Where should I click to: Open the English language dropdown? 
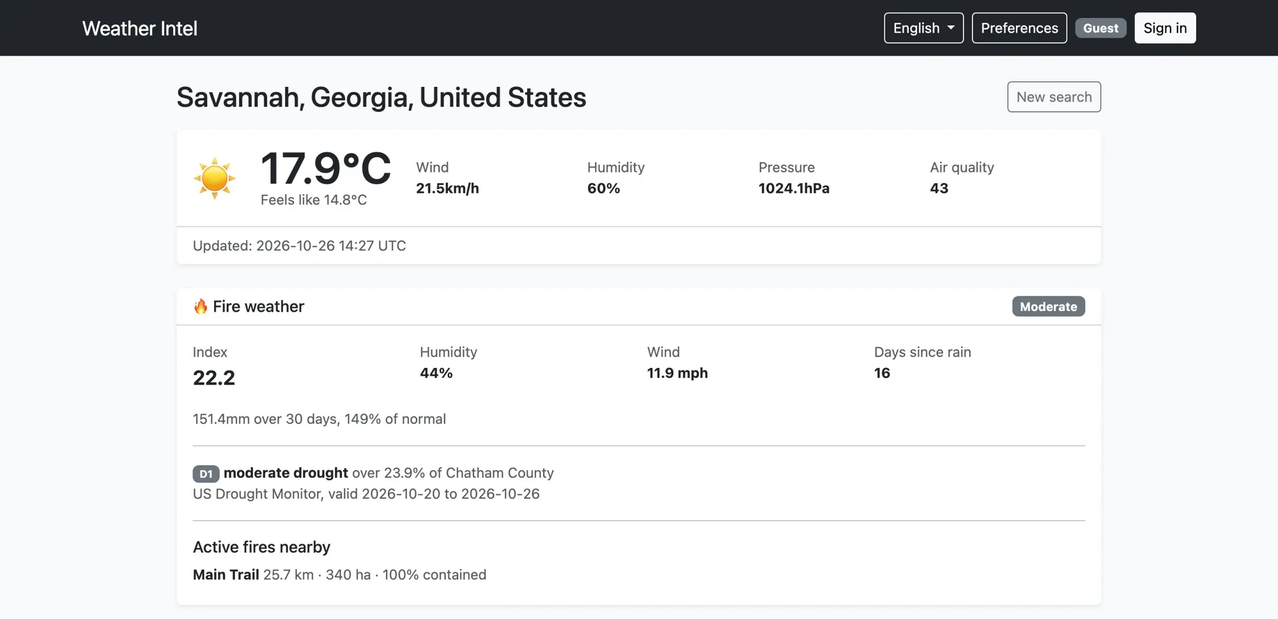click(x=923, y=28)
